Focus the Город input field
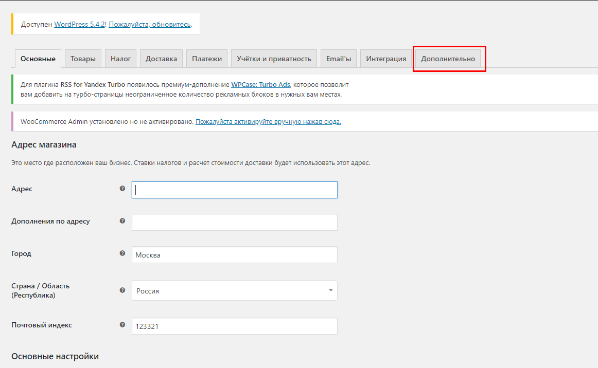The height and width of the screenshot is (368, 598). pos(234,255)
